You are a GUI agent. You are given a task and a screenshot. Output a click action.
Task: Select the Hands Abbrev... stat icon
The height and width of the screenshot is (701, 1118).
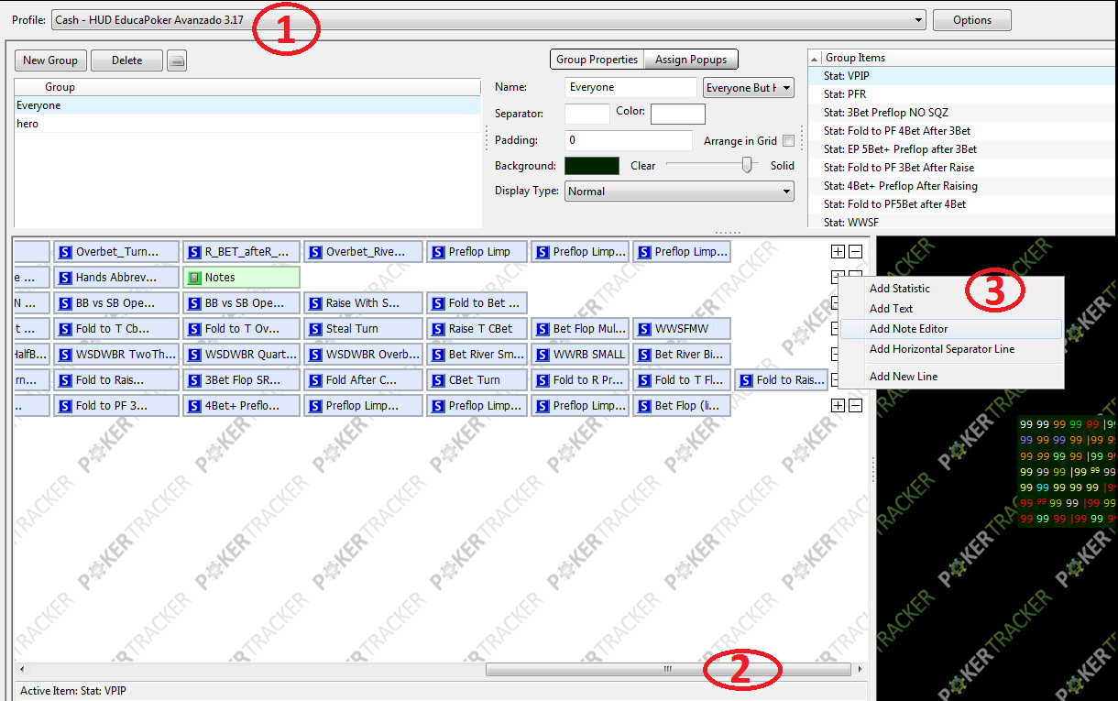tap(64, 278)
